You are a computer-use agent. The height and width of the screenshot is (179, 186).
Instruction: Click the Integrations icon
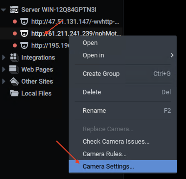point(14,57)
